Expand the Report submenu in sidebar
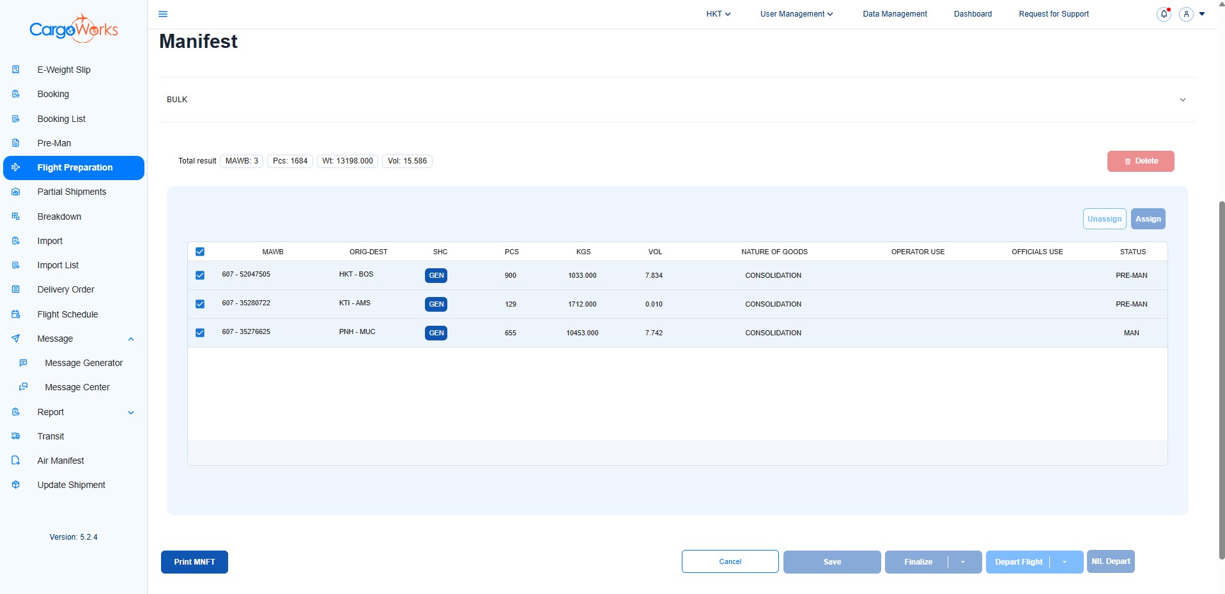The width and height of the screenshot is (1225, 594). [x=131, y=413]
